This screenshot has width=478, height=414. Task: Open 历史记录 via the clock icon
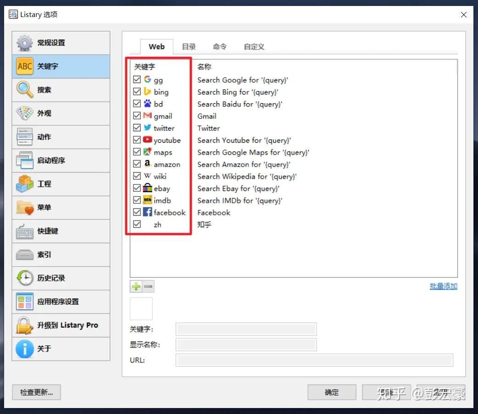point(24,278)
